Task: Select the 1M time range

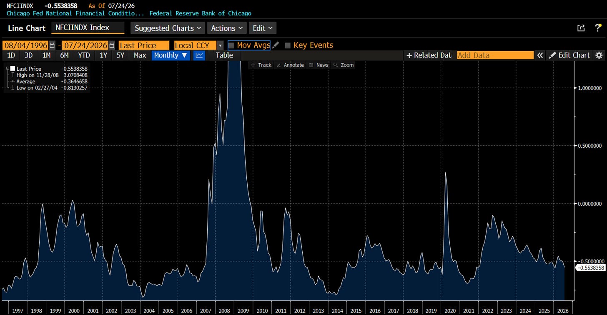Action: (46, 55)
